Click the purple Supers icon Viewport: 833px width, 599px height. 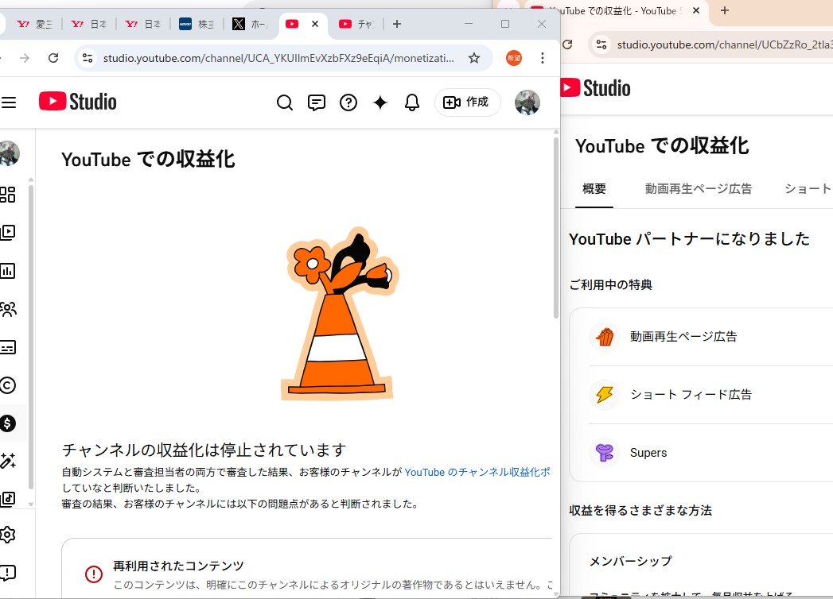tap(605, 453)
